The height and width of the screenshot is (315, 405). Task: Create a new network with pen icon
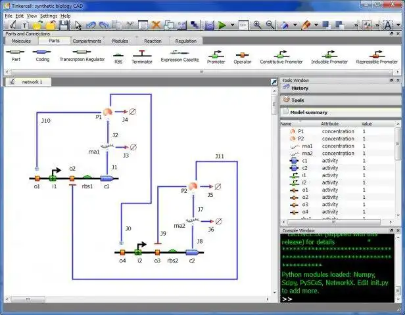[12, 25]
